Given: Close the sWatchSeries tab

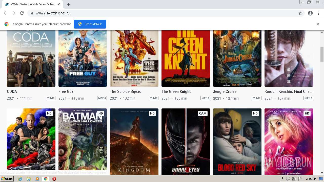Looking at the screenshot, I should pyautogui.click(x=59, y=4).
